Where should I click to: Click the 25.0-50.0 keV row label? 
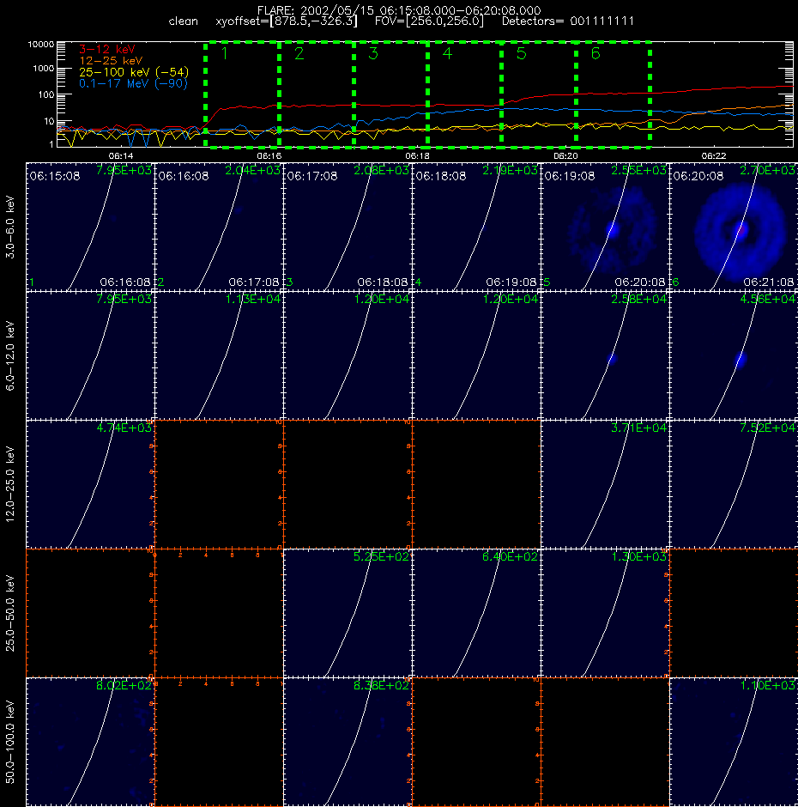pyautogui.click(x=10, y=613)
